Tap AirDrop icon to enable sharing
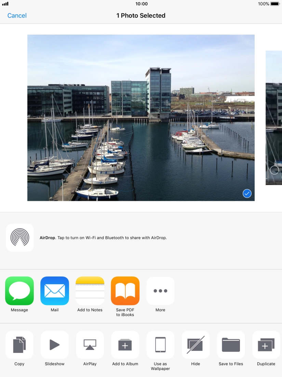Screen dimensions: 282x377 click(20, 238)
